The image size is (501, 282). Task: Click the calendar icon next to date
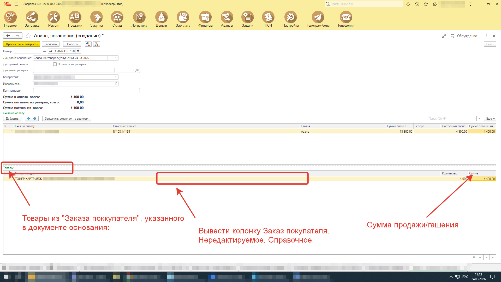point(78,51)
